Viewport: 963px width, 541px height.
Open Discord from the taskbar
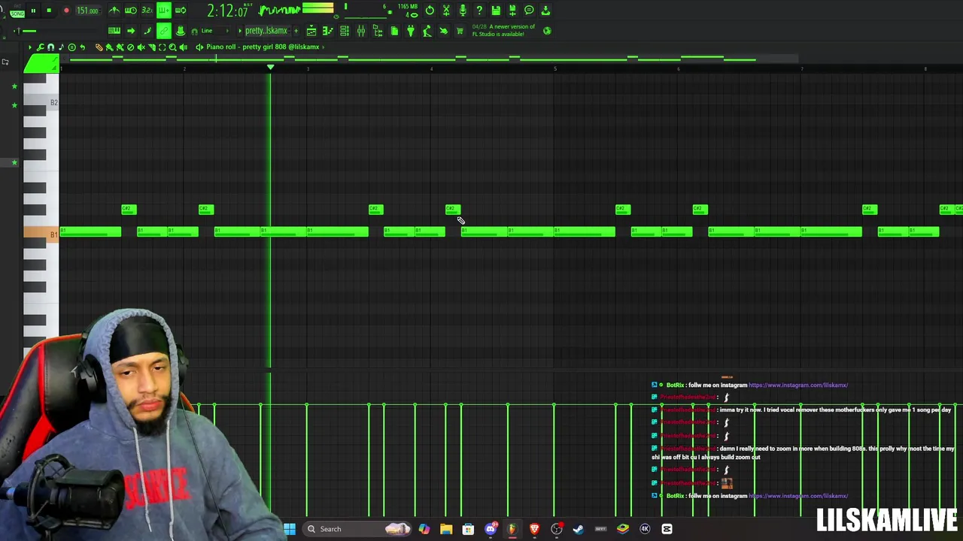coord(491,529)
